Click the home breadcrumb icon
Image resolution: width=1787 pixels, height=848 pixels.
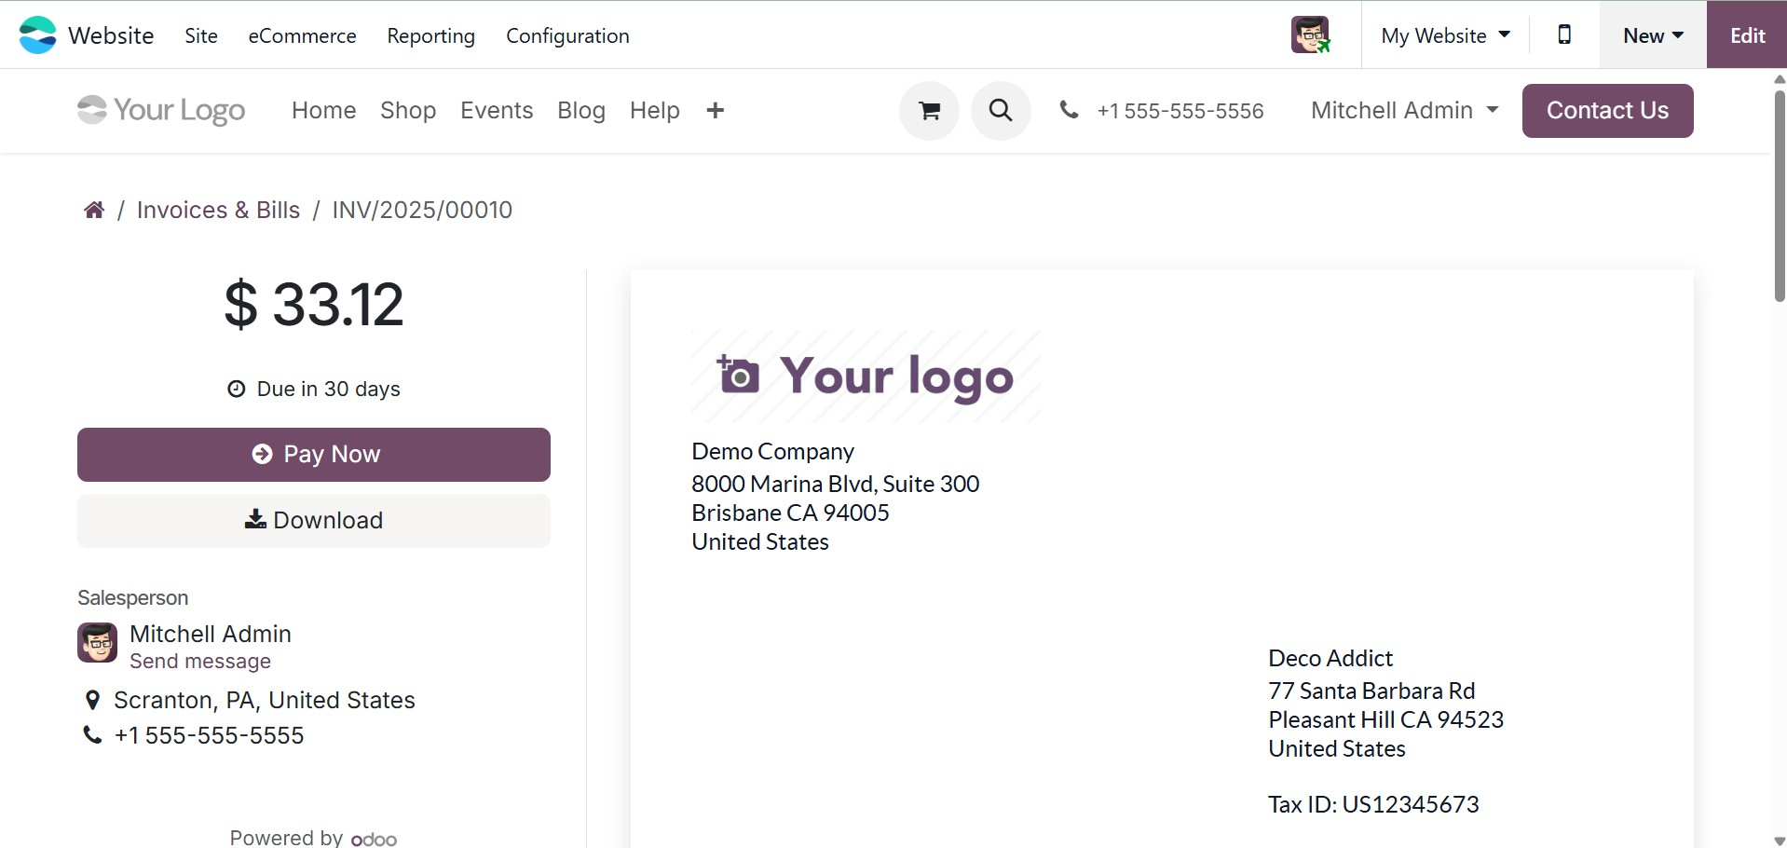coord(94,211)
